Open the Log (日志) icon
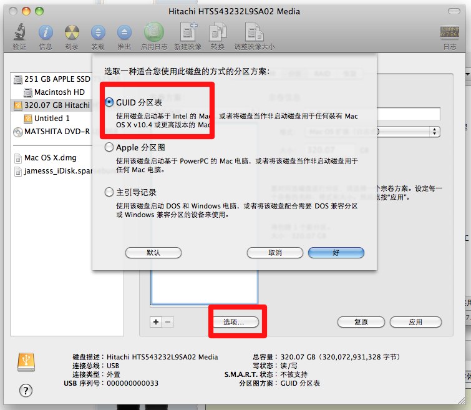Screen dimensions: 471x410 pos(450,32)
